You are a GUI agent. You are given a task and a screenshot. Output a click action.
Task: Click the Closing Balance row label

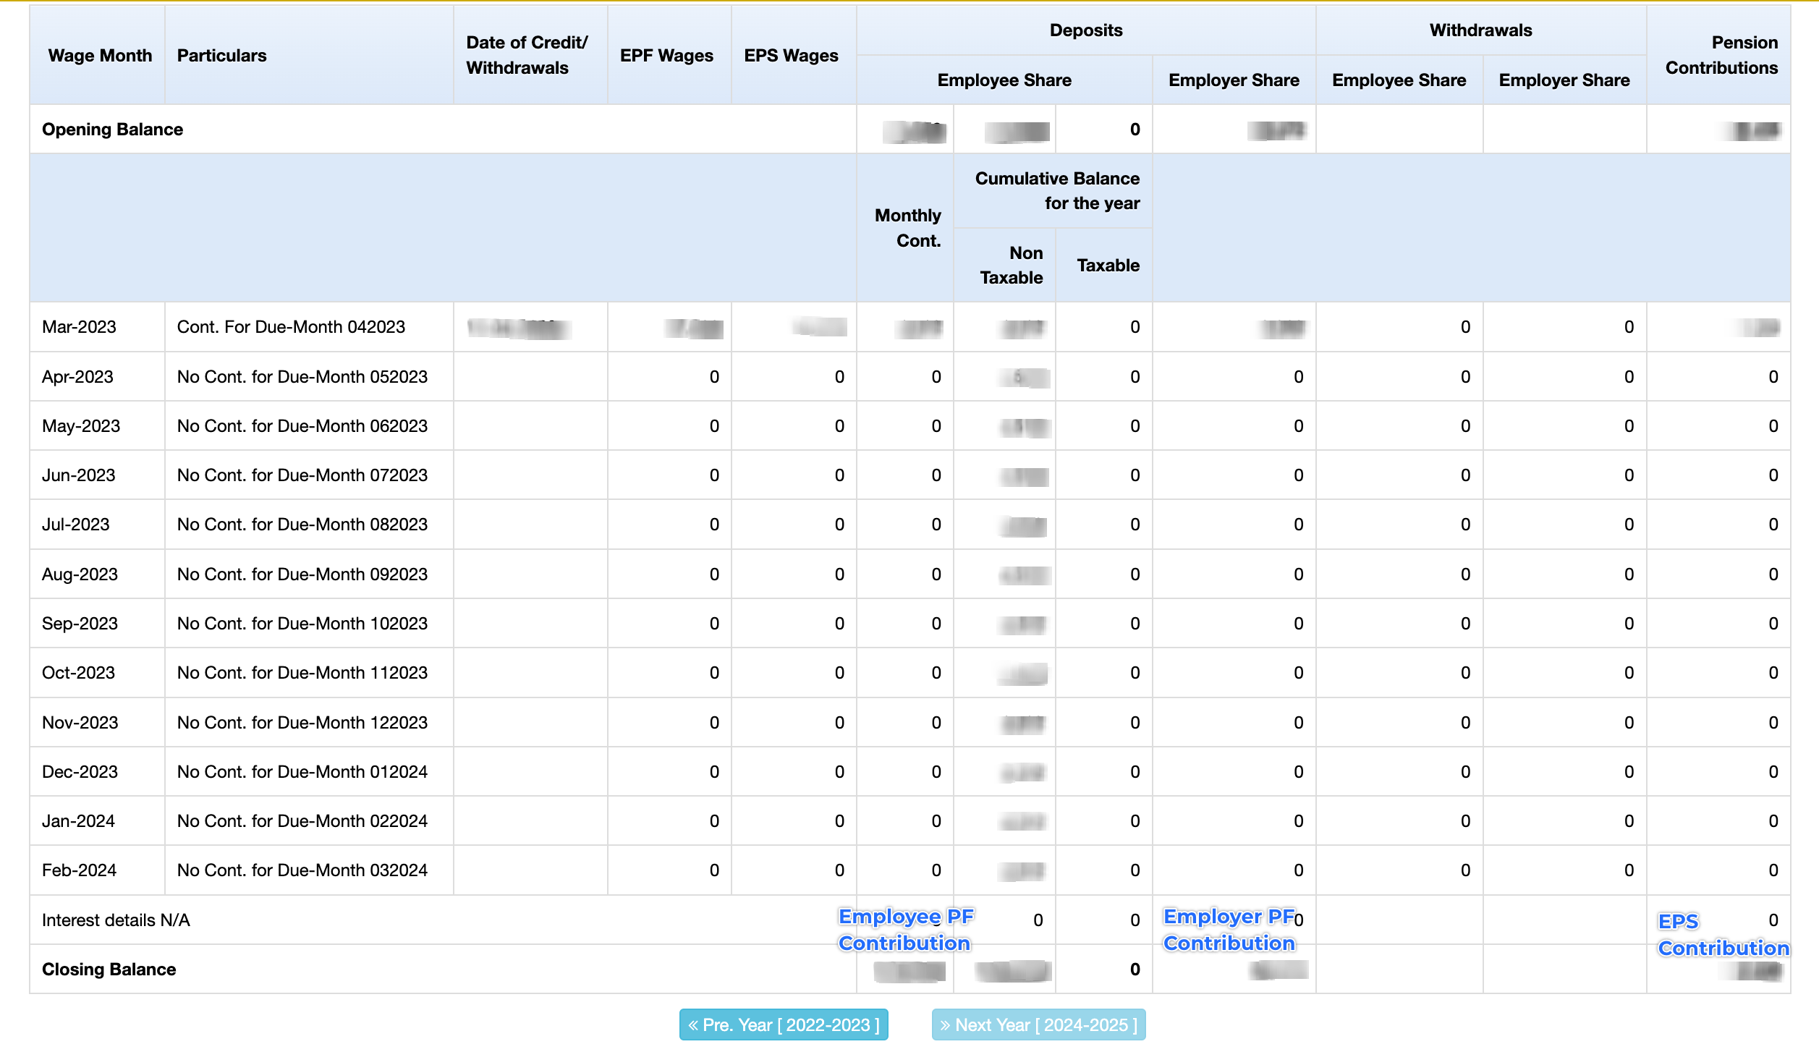[x=109, y=970]
